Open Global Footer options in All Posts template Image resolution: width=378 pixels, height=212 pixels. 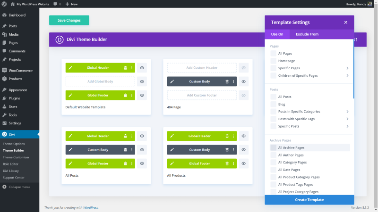[x=132, y=163]
